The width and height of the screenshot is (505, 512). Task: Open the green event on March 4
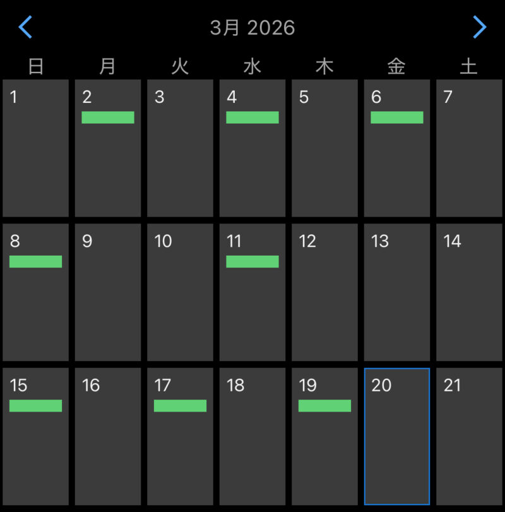point(252,117)
